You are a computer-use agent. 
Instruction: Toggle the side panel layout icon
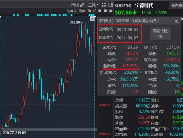click(111, 5)
